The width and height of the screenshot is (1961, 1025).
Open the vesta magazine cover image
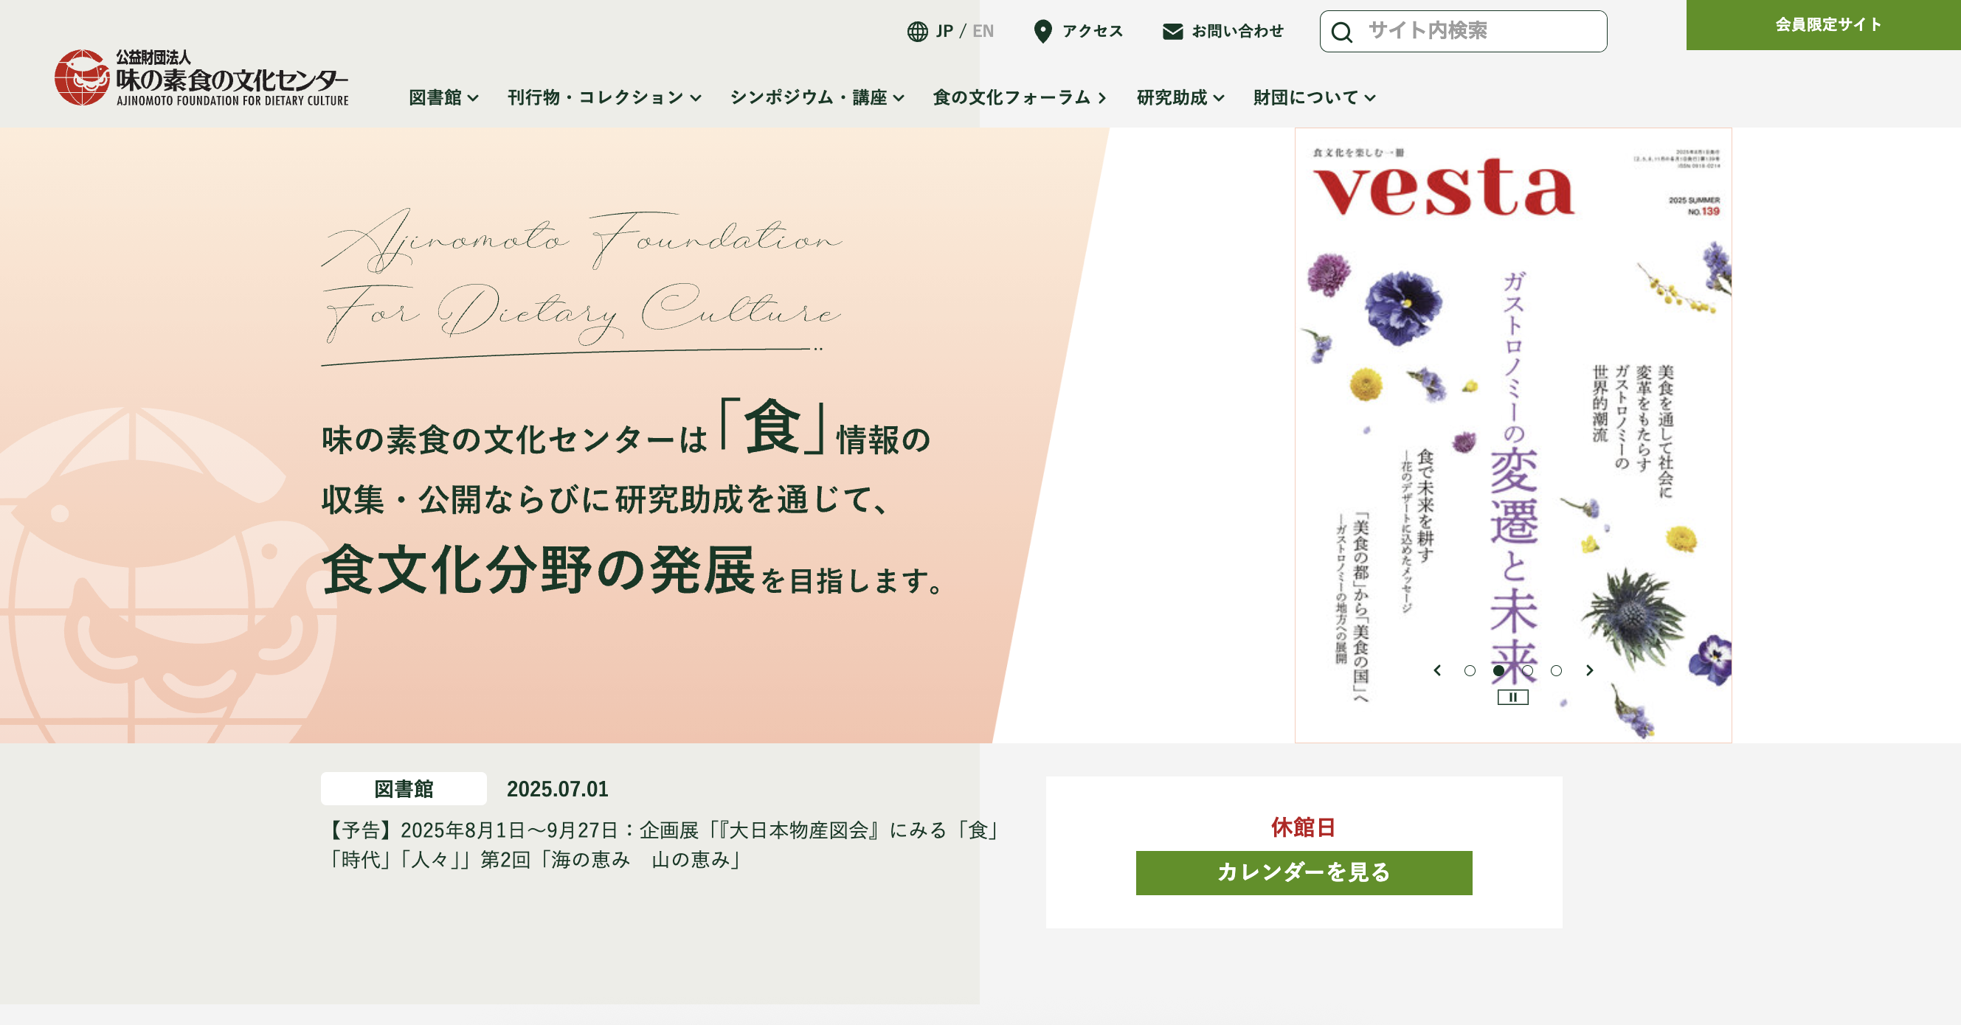pos(1513,435)
